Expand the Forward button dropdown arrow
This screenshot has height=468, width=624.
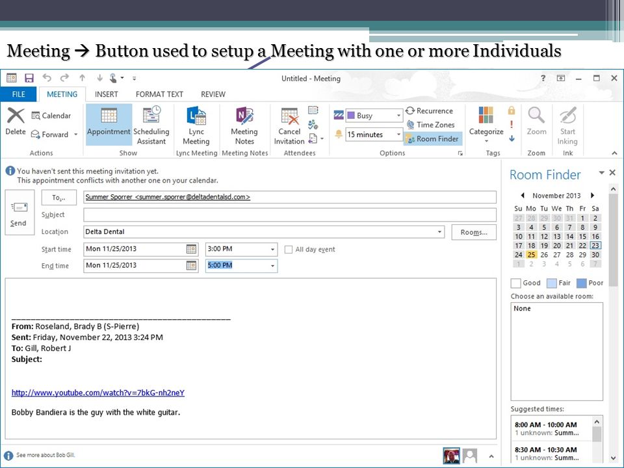point(75,135)
